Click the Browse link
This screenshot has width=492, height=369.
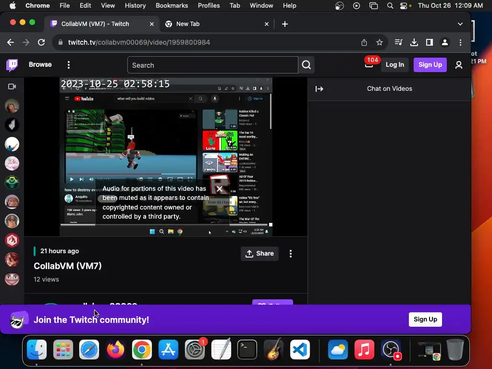pos(40,65)
